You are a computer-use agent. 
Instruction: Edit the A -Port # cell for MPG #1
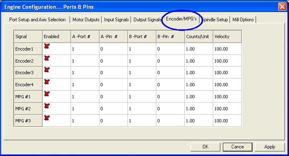pos(85,97)
